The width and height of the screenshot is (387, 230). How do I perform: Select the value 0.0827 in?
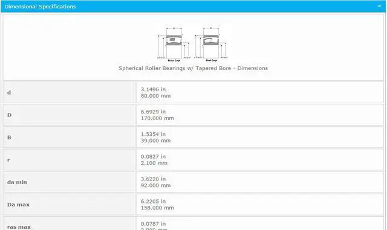pos(153,157)
